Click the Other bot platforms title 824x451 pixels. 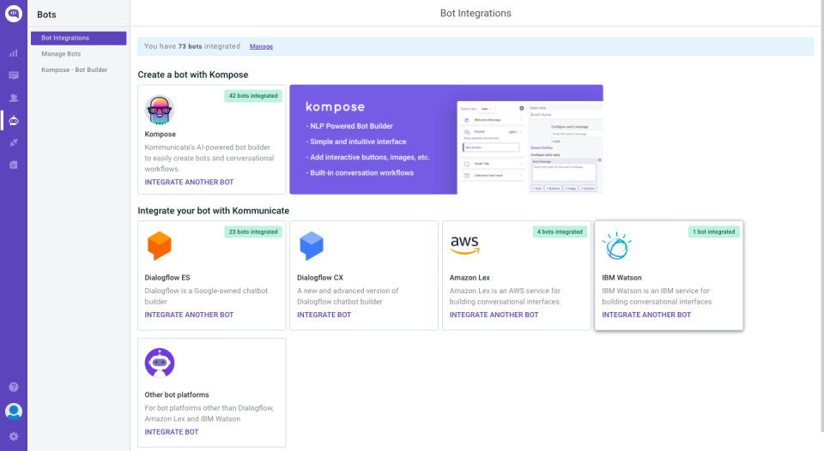177,394
